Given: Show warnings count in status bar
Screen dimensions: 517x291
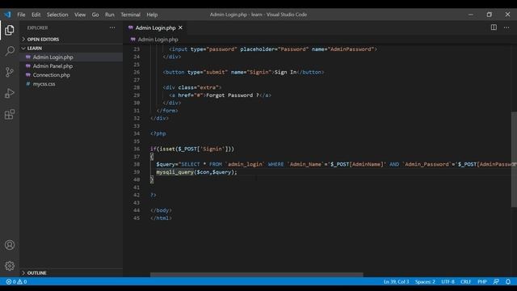Looking at the screenshot, I should tap(22, 282).
